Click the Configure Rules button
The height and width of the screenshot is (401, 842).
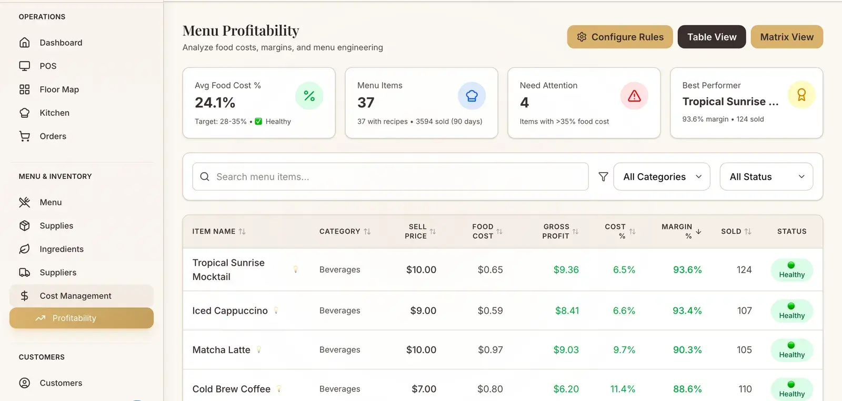(x=620, y=37)
